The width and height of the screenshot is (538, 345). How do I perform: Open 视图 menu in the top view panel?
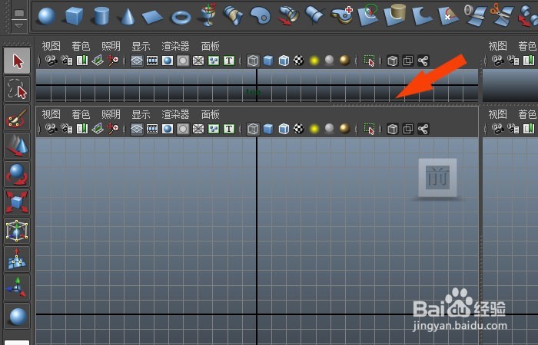tap(51, 46)
